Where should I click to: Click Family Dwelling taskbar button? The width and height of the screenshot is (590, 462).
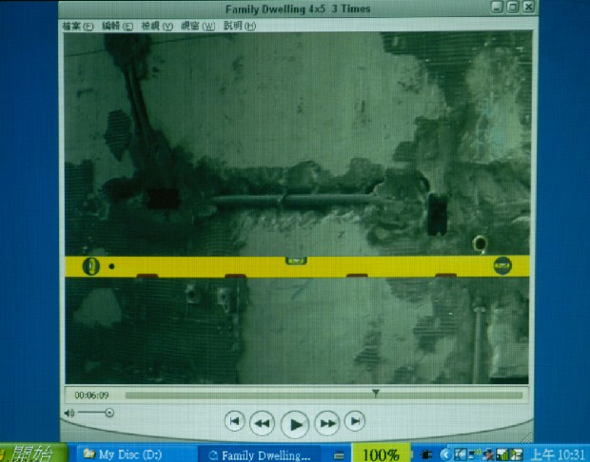(x=258, y=454)
